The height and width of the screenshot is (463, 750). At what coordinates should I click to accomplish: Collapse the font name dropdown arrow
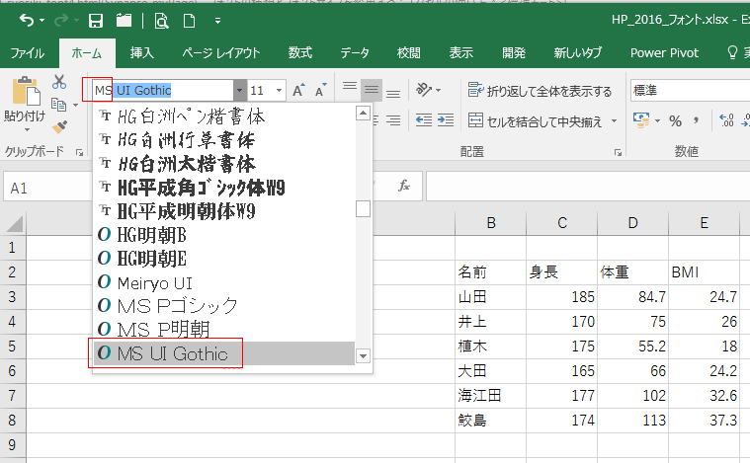coord(238,90)
